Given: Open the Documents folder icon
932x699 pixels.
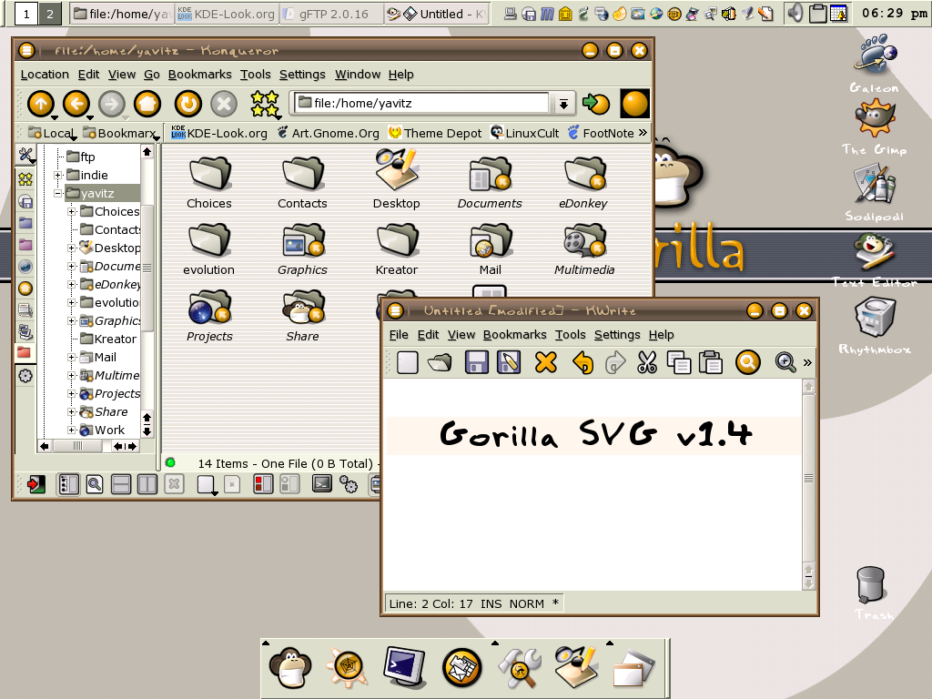Looking at the screenshot, I should (x=490, y=172).
